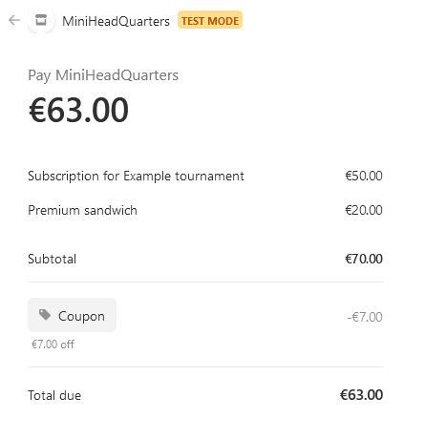The width and height of the screenshot is (425, 439).
Task: Click the coupon tag icon
Action: (45, 315)
